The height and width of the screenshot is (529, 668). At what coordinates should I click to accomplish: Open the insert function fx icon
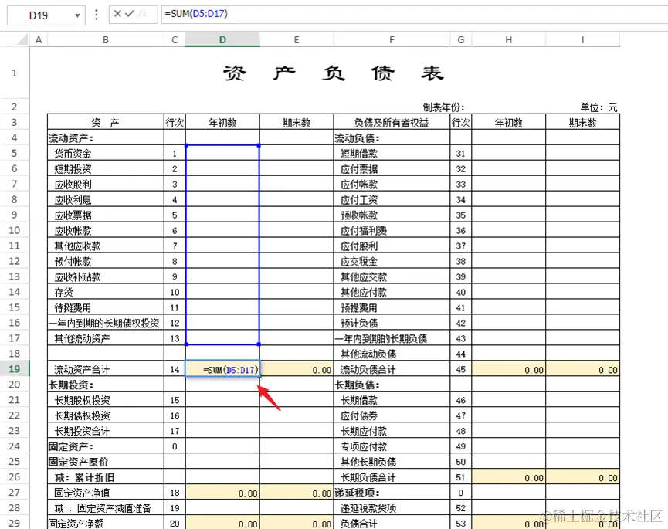click(143, 14)
